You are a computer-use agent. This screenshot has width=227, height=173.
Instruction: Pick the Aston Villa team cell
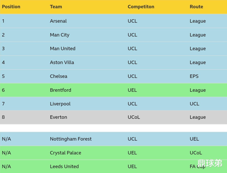coord(62,62)
